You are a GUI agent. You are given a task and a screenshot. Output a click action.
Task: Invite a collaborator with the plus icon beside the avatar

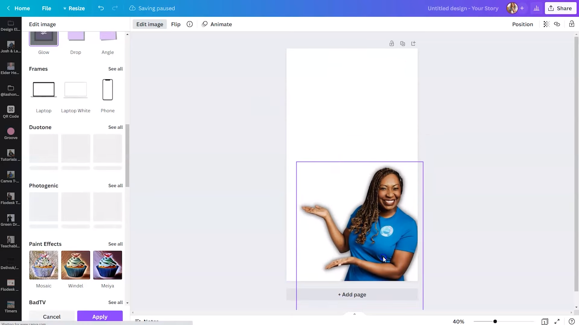click(522, 8)
